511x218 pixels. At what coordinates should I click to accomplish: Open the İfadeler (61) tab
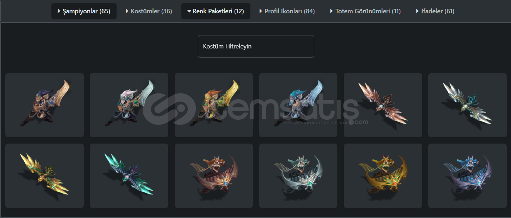(x=435, y=11)
